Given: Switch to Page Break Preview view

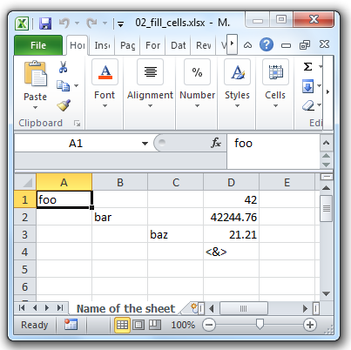Looking at the screenshot, I should [x=155, y=325].
